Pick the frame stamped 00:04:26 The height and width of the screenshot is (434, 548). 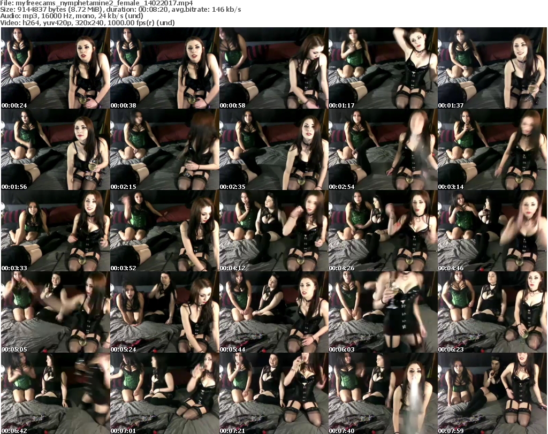[x=383, y=231]
